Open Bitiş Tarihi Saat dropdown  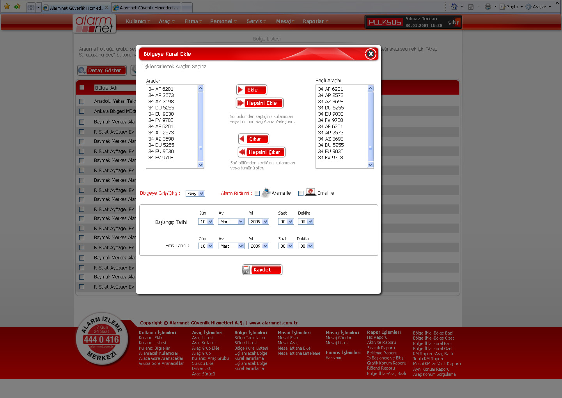pos(286,246)
